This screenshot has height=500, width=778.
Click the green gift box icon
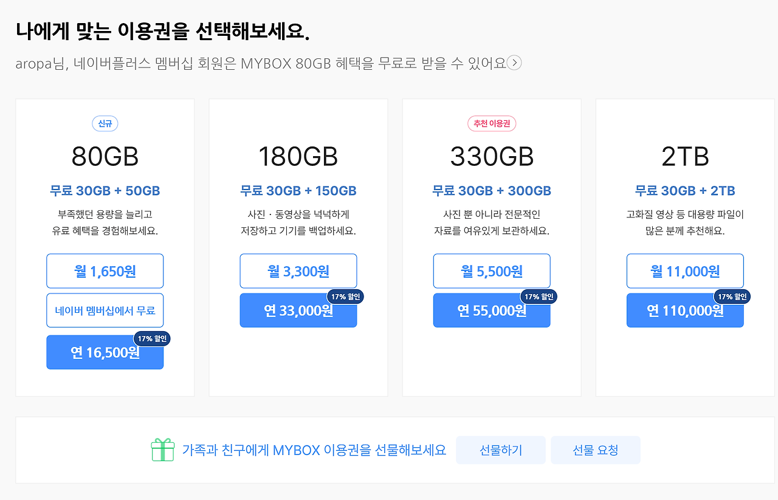(x=162, y=450)
